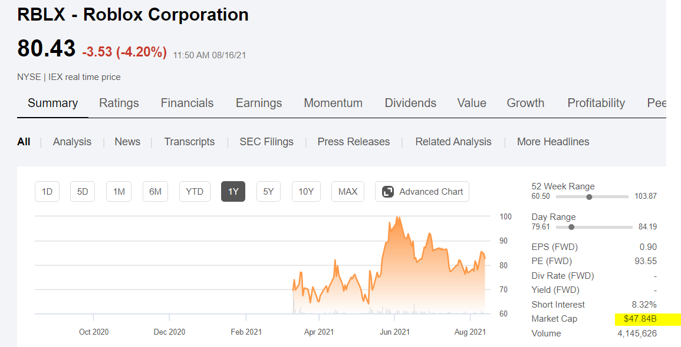This screenshot has width=681, height=347.
Task: Click the Volume value 4,145,626
Action: (x=637, y=333)
